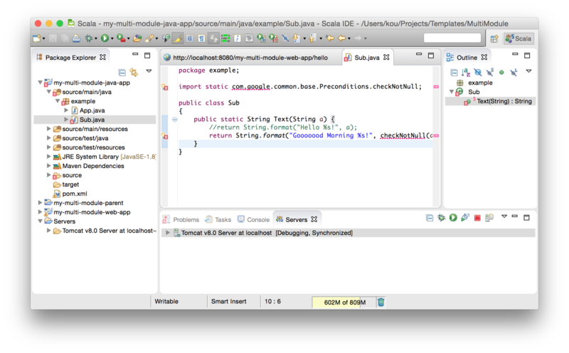Toggle Hide Non-Public Members green dot

pos(501,73)
